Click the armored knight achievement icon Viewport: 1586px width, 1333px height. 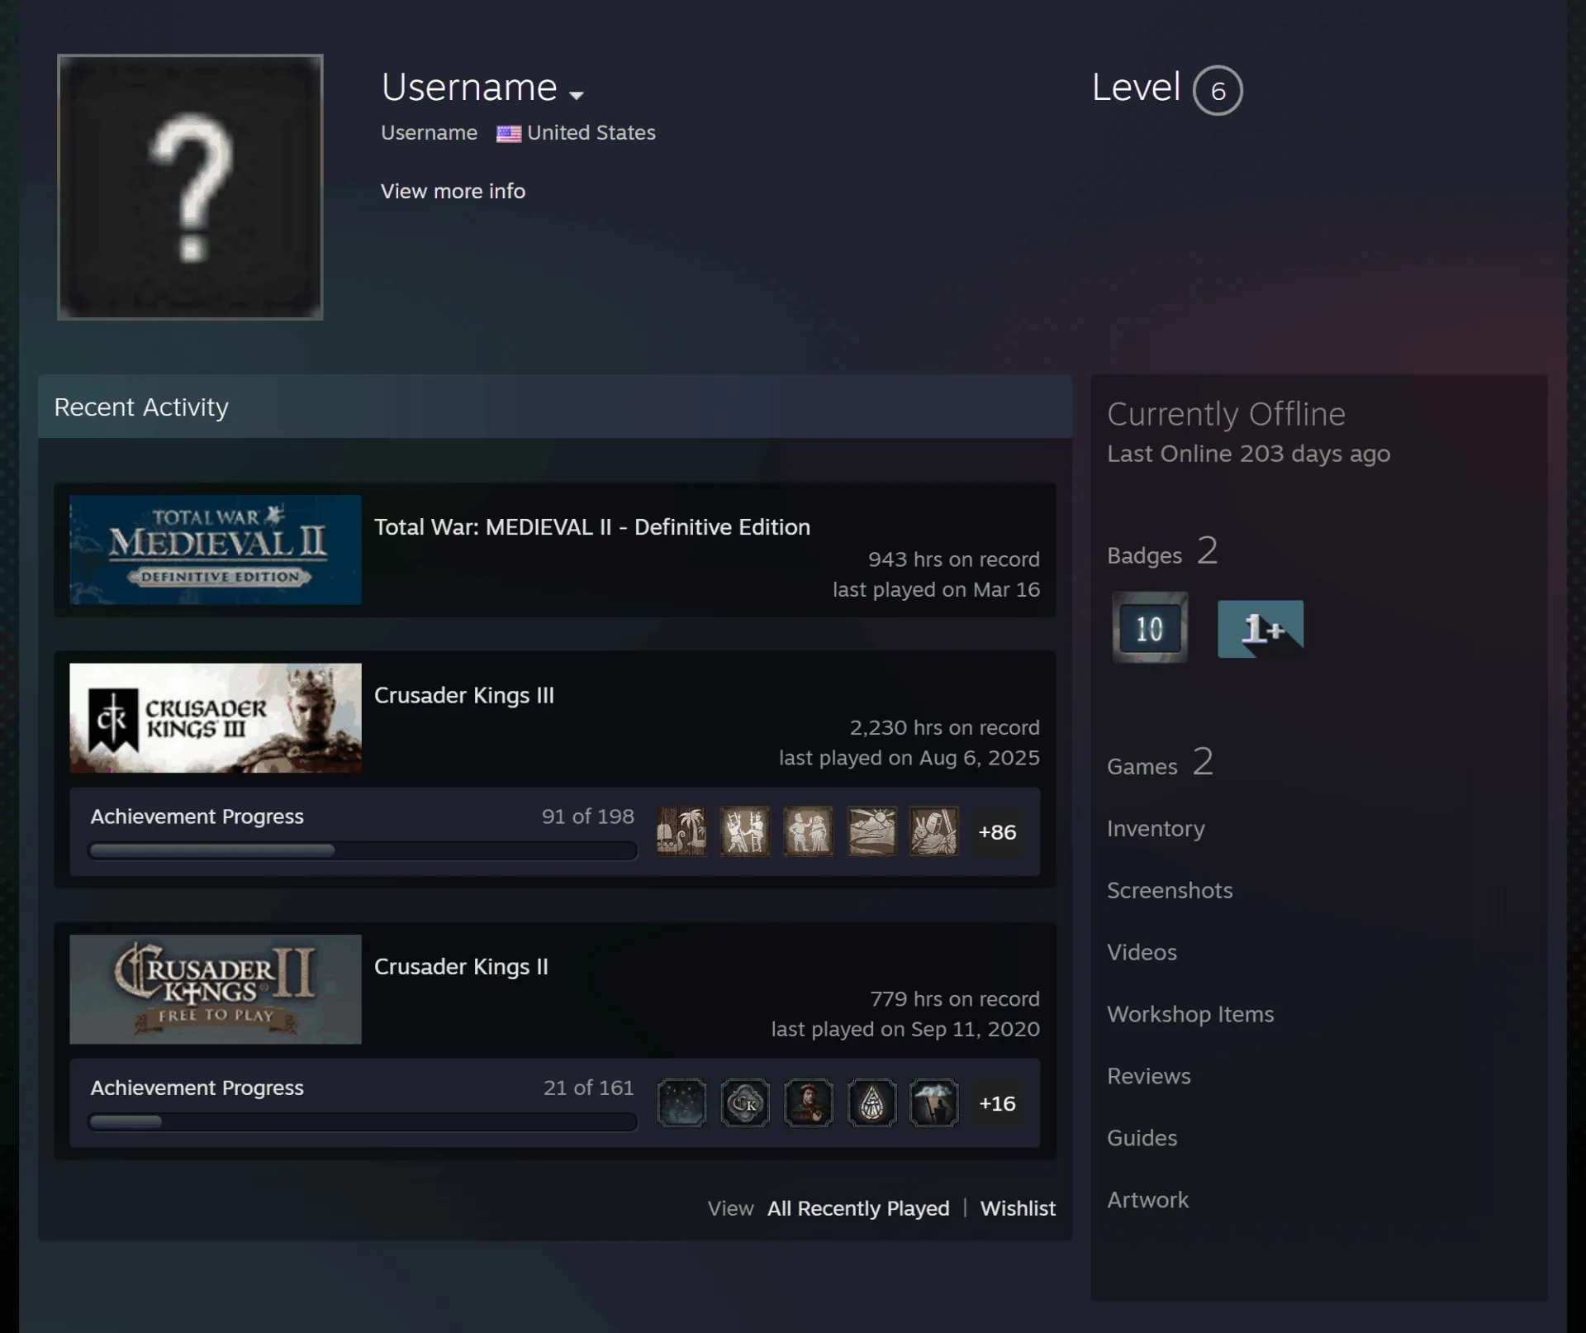[934, 831]
